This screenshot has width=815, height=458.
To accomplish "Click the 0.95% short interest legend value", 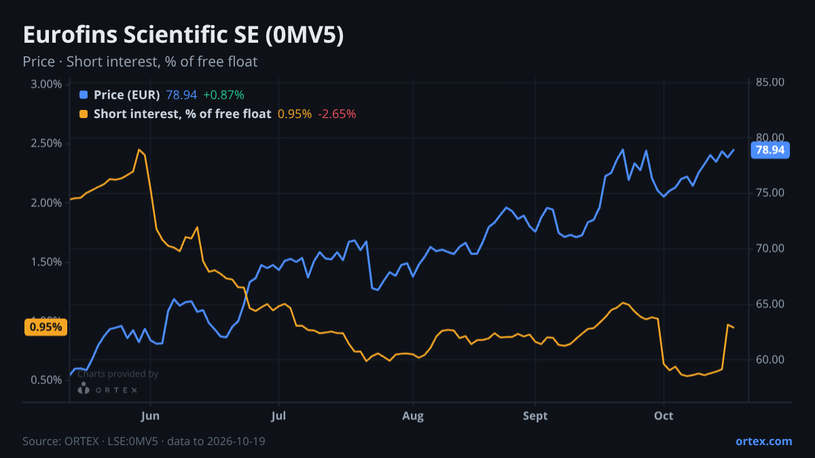I will (x=295, y=113).
